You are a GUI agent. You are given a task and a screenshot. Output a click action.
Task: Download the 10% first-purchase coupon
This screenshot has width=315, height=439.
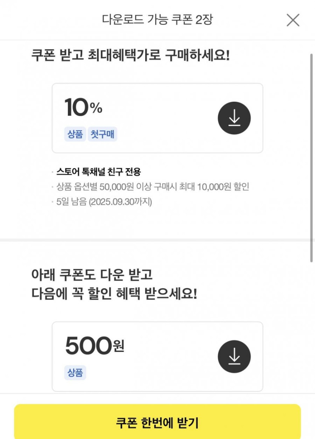coord(234,118)
